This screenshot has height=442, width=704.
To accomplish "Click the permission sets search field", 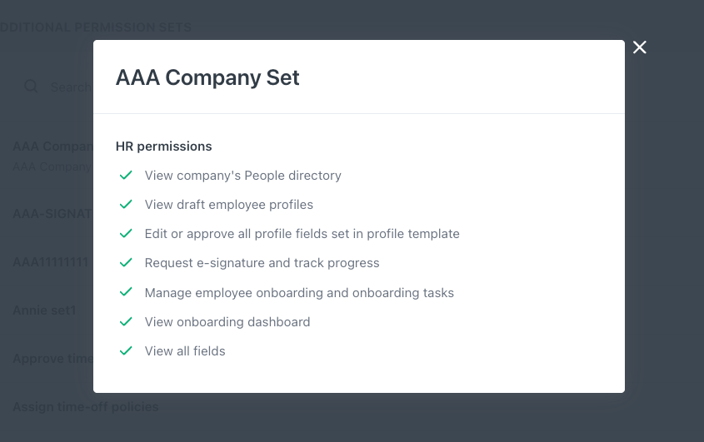I will [x=71, y=87].
